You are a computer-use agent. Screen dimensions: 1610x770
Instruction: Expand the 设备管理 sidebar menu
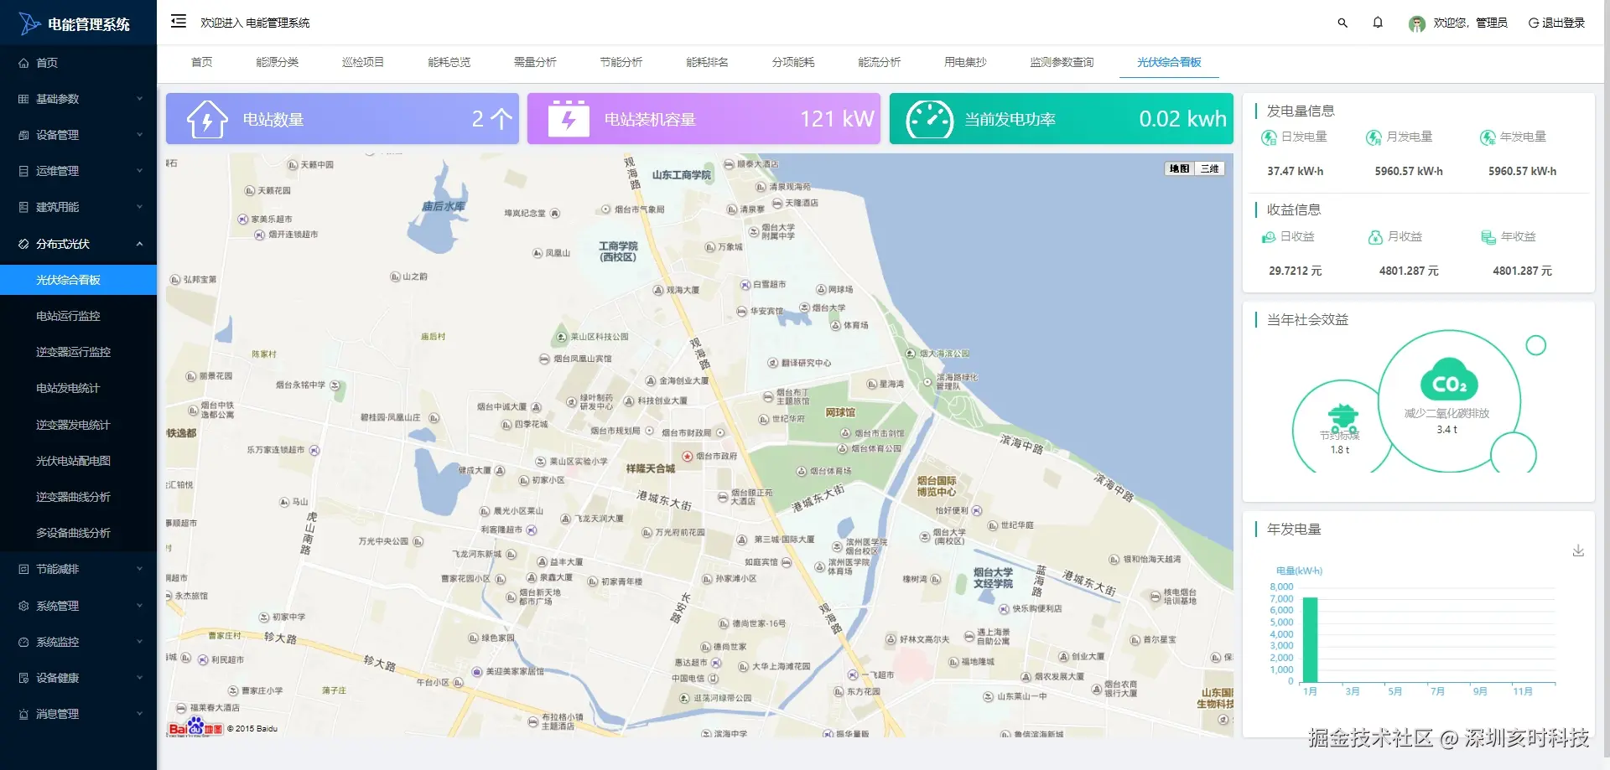point(79,135)
